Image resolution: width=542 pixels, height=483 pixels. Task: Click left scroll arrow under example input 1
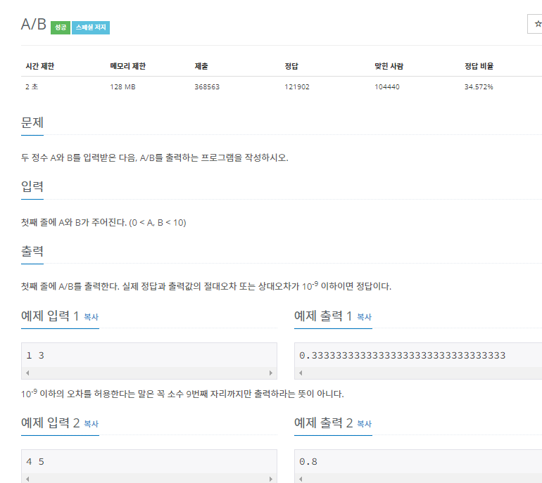tap(27, 373)
